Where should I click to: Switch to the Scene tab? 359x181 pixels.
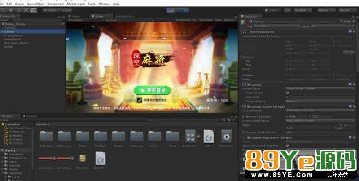[x=75, y=16]
